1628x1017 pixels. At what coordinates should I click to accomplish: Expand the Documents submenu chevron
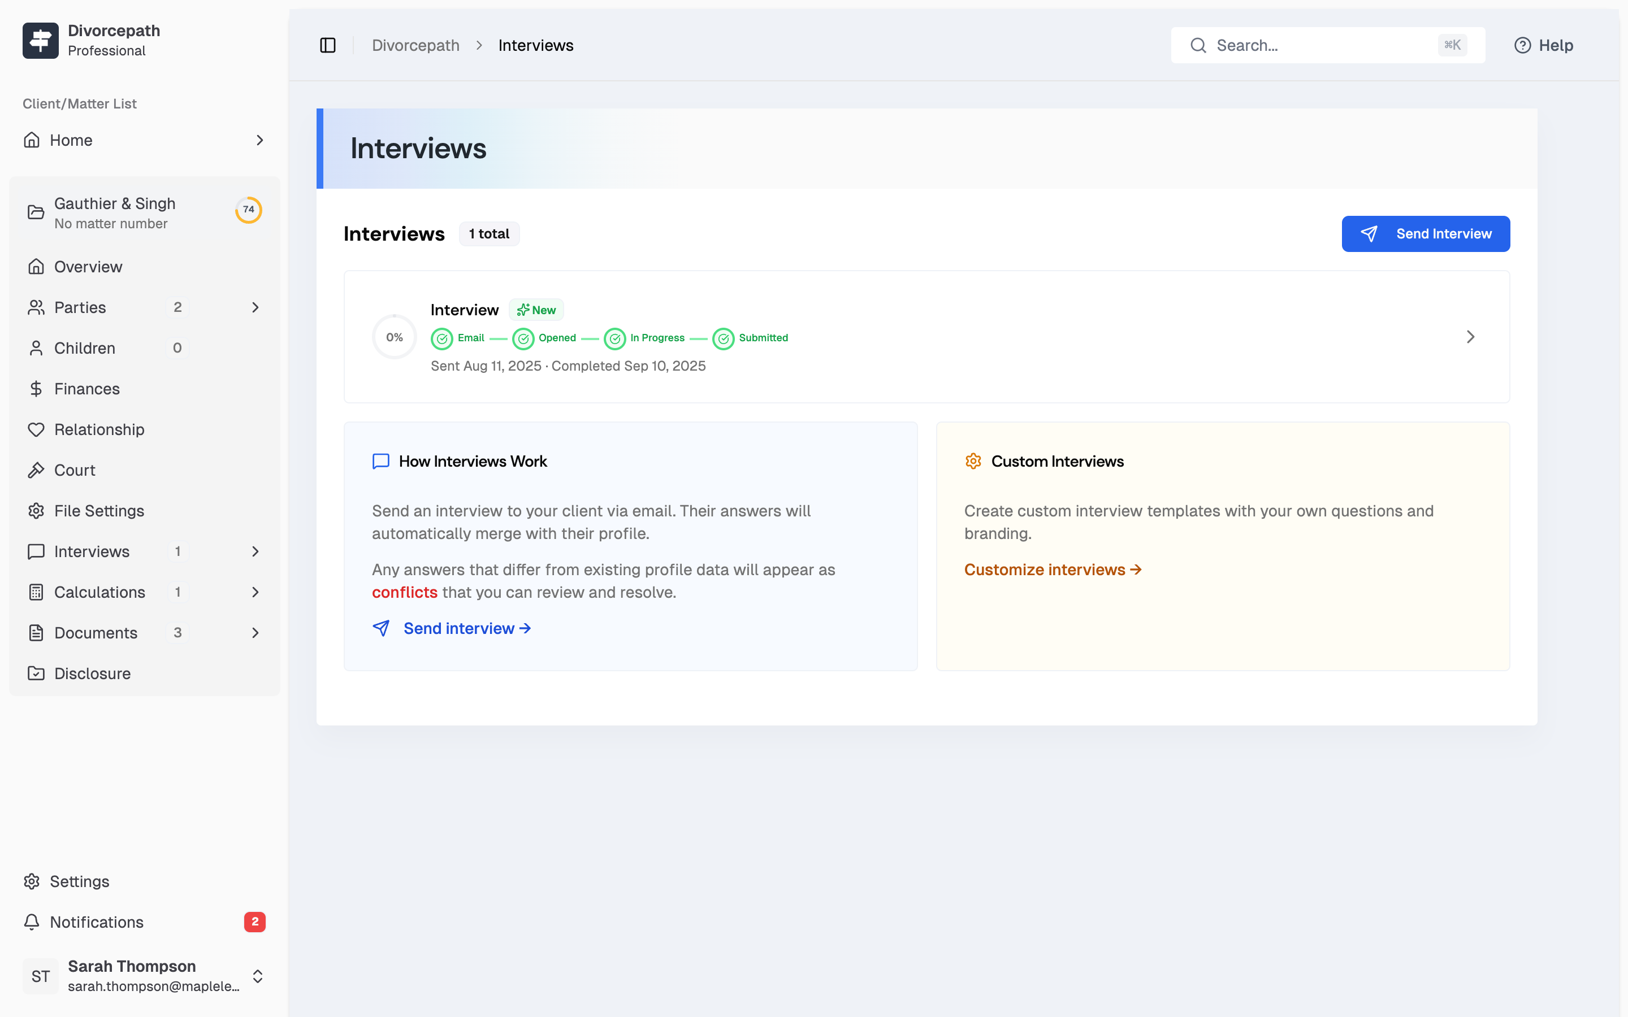(x=255, y=633)
